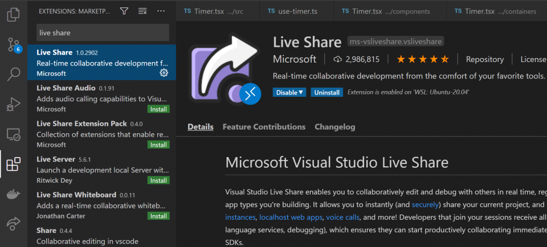Open Source Control view with 6 badge
The image size is (547, 247).
[14, 44]
